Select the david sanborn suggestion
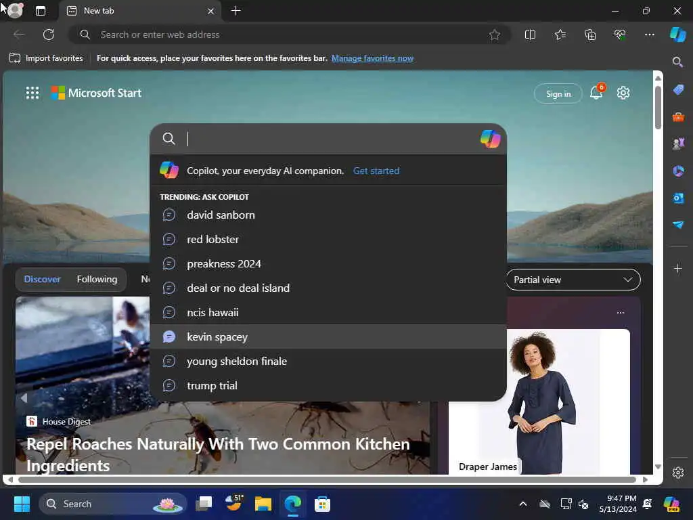The height and width of the screenshot is (520, 693). pyautogui.click(x=328, y=215)
